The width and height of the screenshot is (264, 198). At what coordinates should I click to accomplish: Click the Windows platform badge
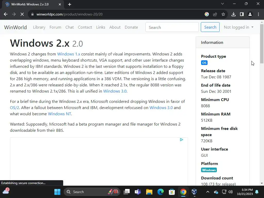(209, 170)
